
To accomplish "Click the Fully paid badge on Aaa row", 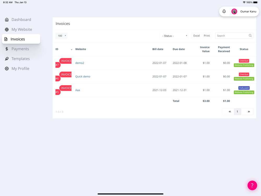I will click(x=244, y=88).
